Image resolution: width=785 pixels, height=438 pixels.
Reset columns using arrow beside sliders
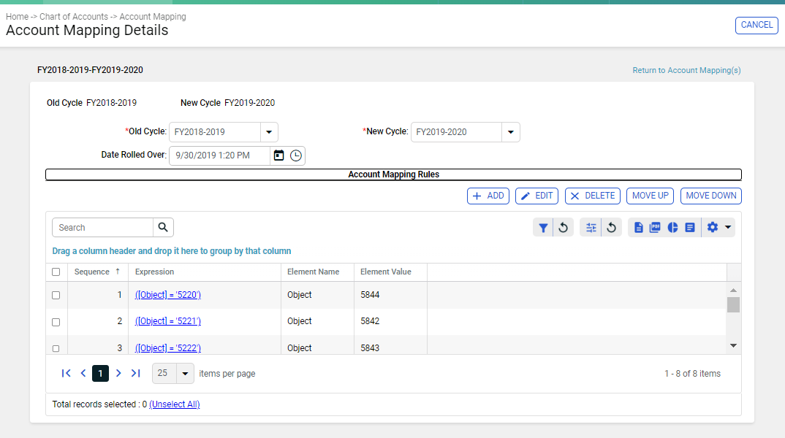coord(611,228)
